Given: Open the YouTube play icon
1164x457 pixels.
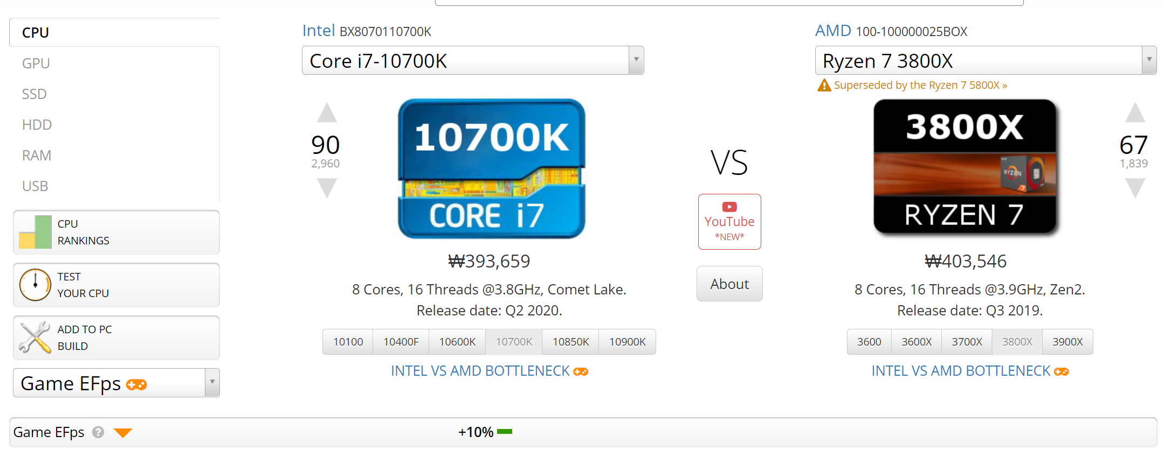Looking at the screenshot, I should point(729,207).
